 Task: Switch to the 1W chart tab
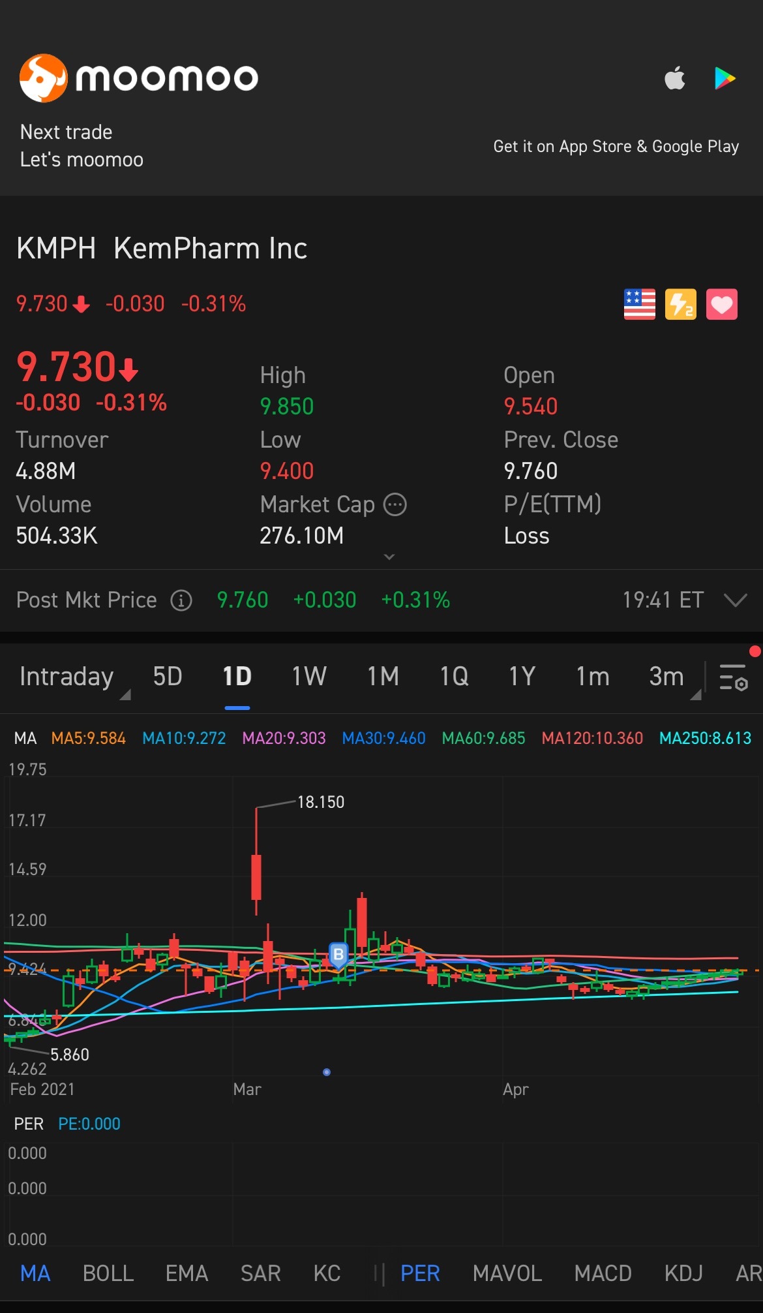pos(309,677)
